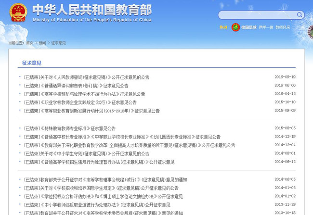Open the 两学一做 hot keyword link

(x=266, y=28)
